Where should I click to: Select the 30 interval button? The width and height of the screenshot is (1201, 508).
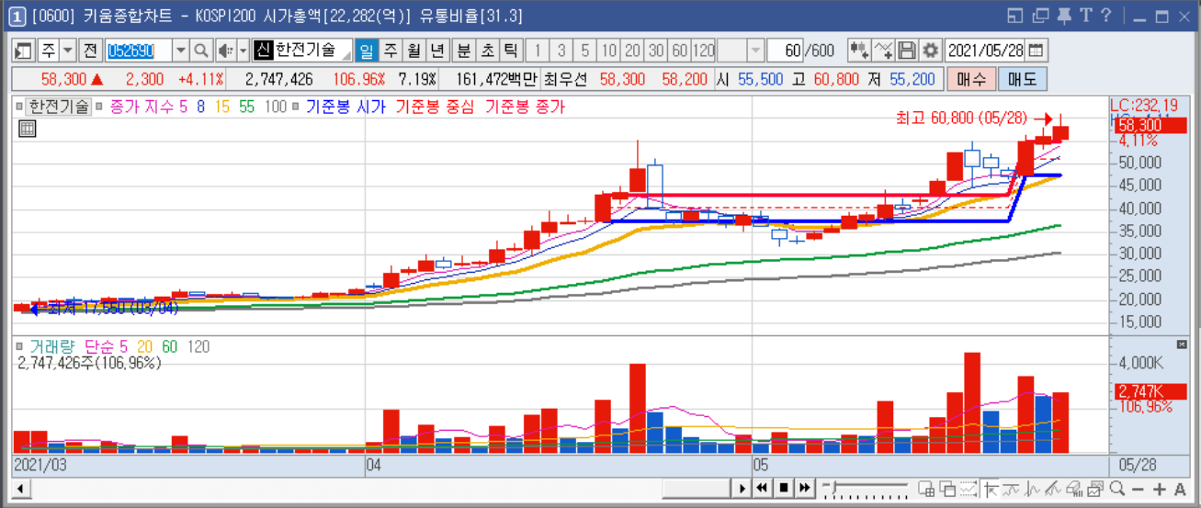pos(656,50)
